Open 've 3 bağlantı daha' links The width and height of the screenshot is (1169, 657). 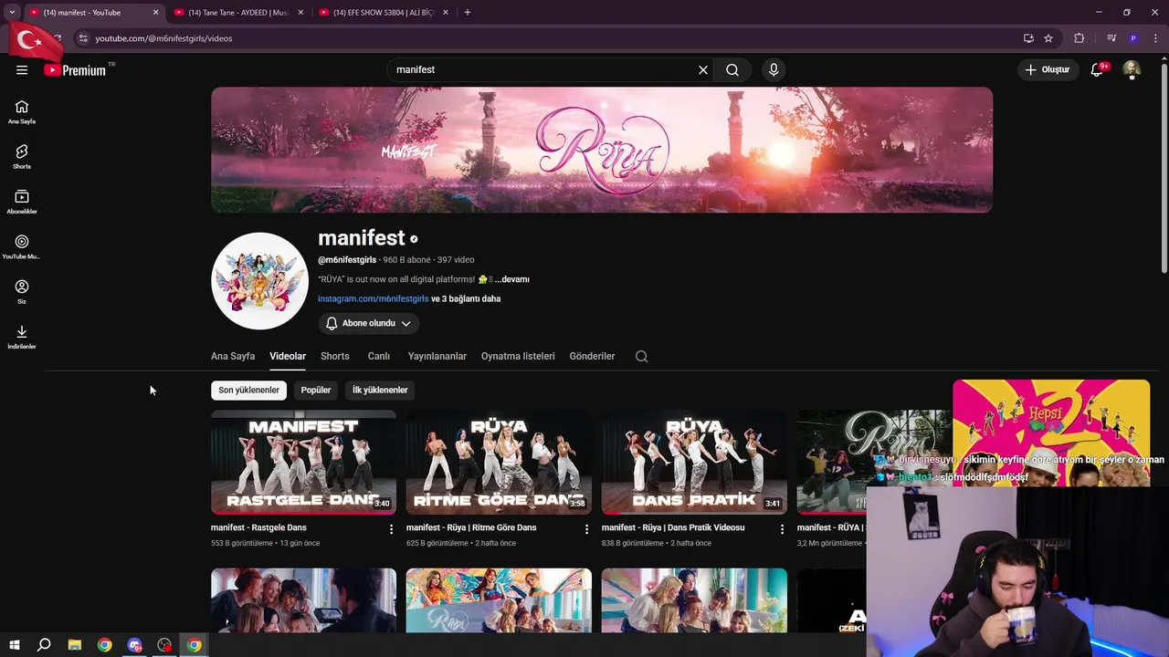(466, 299)
